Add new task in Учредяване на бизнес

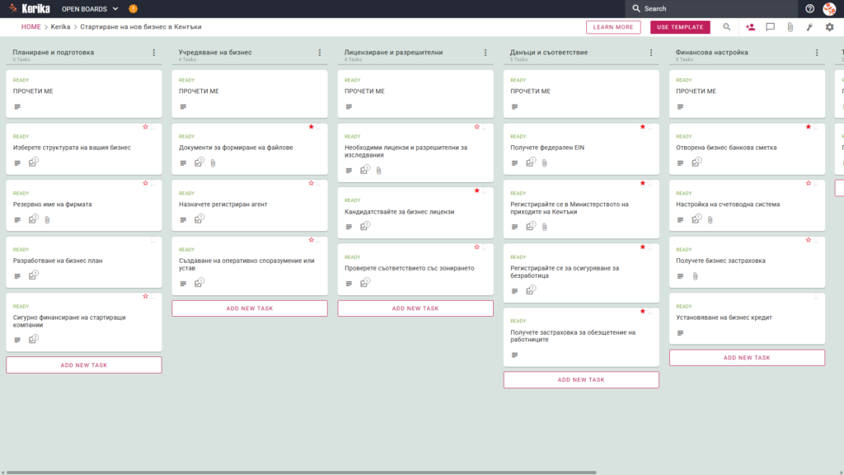pos(250,308)
